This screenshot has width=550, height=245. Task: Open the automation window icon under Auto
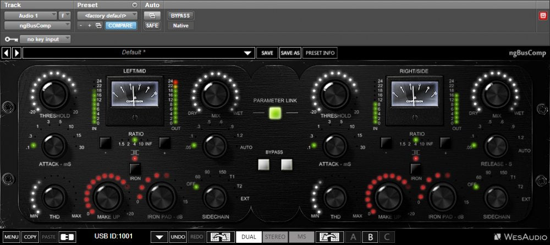(152, 15)
